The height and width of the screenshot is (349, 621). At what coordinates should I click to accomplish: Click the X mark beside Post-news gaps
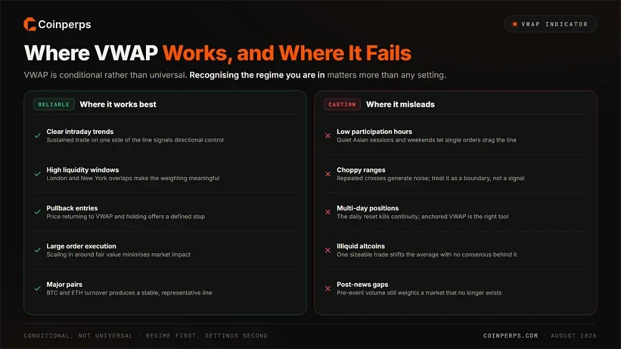point(328,288)
